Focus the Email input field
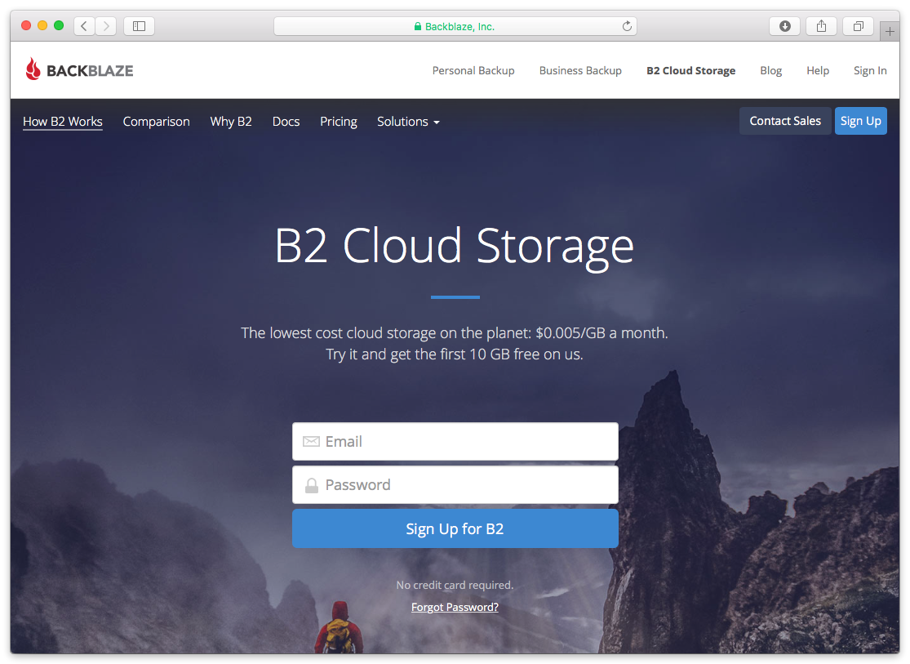 coord(455,442)
